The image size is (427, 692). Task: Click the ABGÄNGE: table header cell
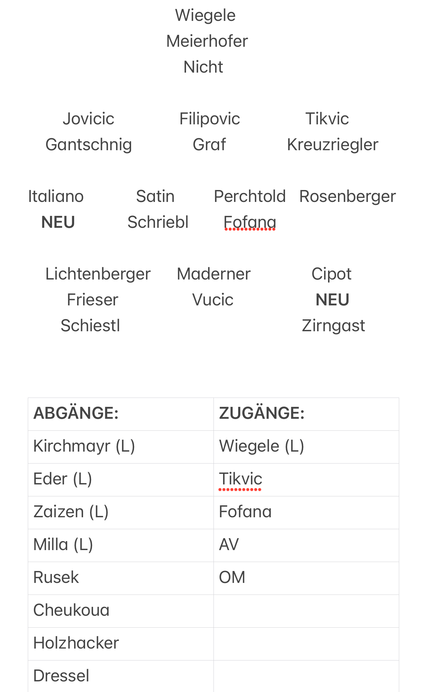(121, 414)
